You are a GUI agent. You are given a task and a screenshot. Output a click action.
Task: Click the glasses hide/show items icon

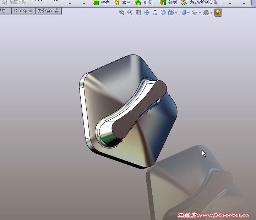tap(195, 13)
